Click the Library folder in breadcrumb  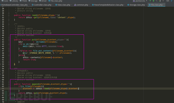14,1
